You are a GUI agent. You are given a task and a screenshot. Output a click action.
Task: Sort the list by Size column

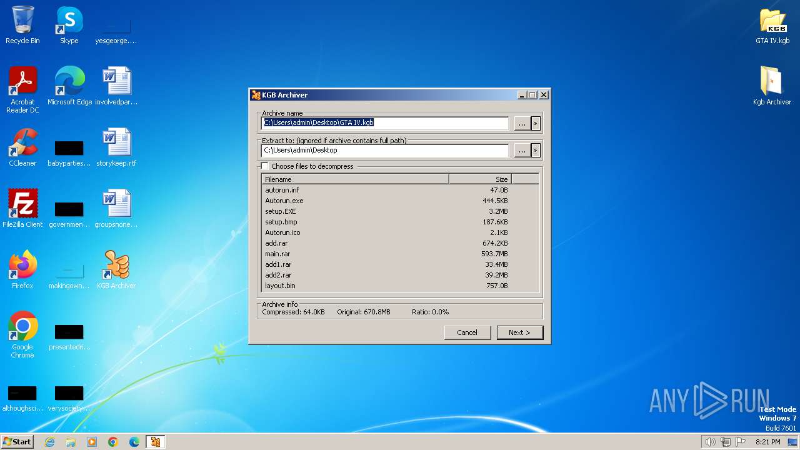[x=480, y=179]
